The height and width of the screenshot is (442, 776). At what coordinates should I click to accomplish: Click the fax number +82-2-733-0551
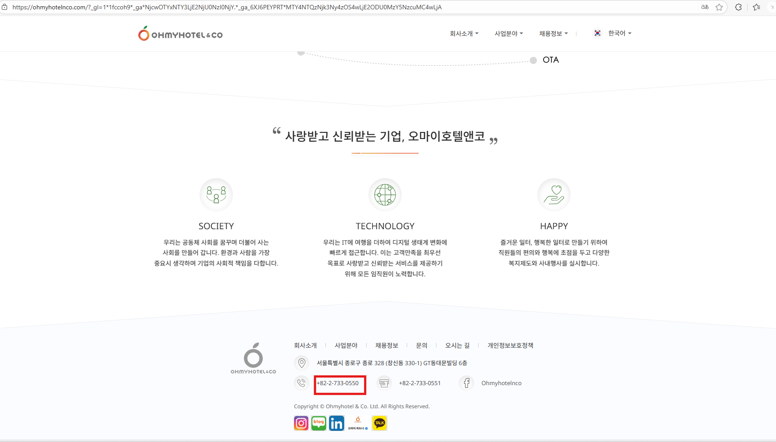click(420, 383)
